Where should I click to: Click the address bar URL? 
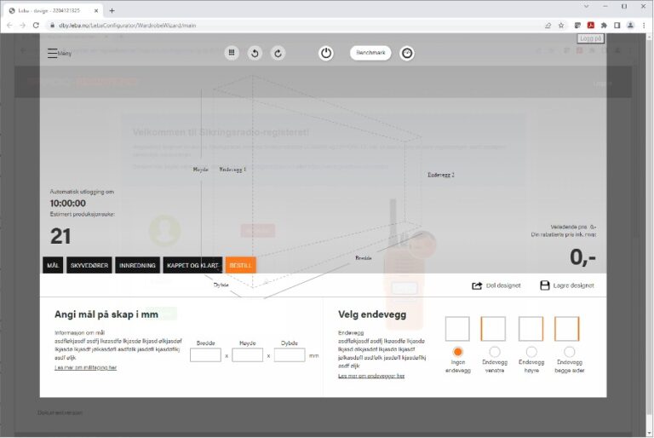tap(127, 26)
